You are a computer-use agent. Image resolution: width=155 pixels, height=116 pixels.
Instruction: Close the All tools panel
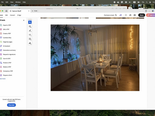coord(24,20)
